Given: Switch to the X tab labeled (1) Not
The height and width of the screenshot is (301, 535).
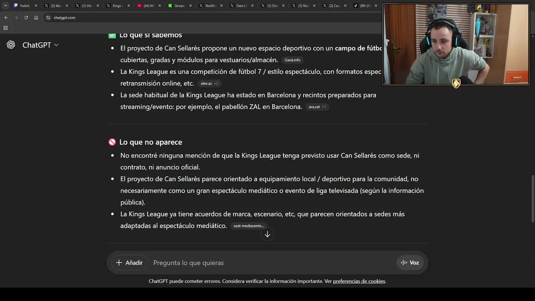Looking at the screenshot, I should pyautogui.click(x=303, y=6).
